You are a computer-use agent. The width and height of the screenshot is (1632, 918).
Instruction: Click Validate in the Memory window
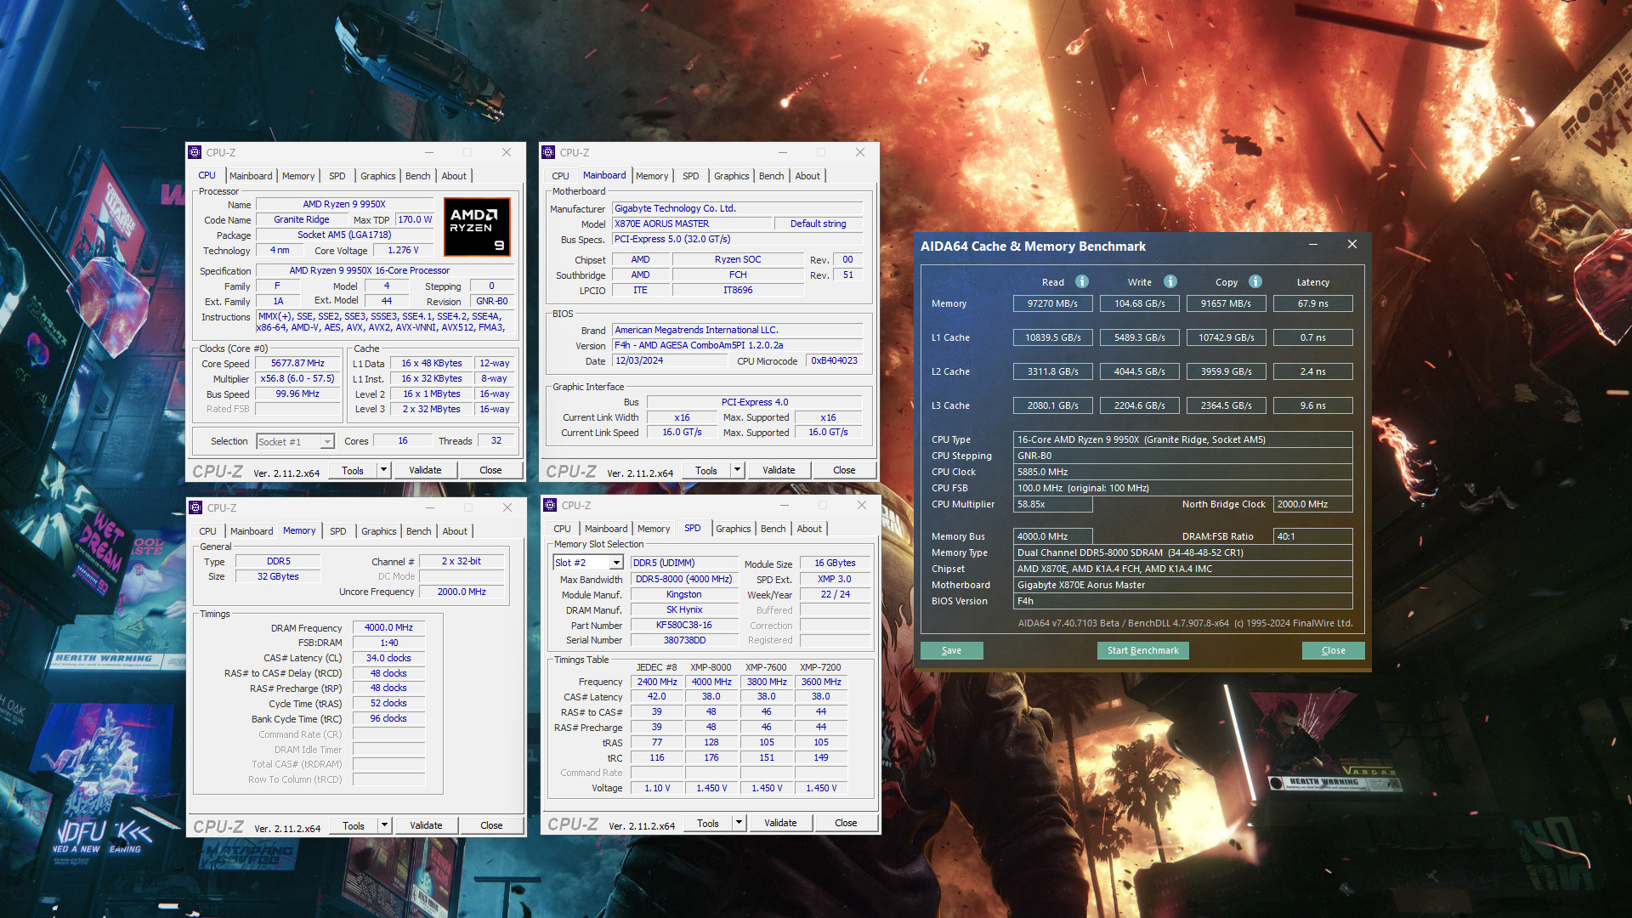[x=427, y=825]
